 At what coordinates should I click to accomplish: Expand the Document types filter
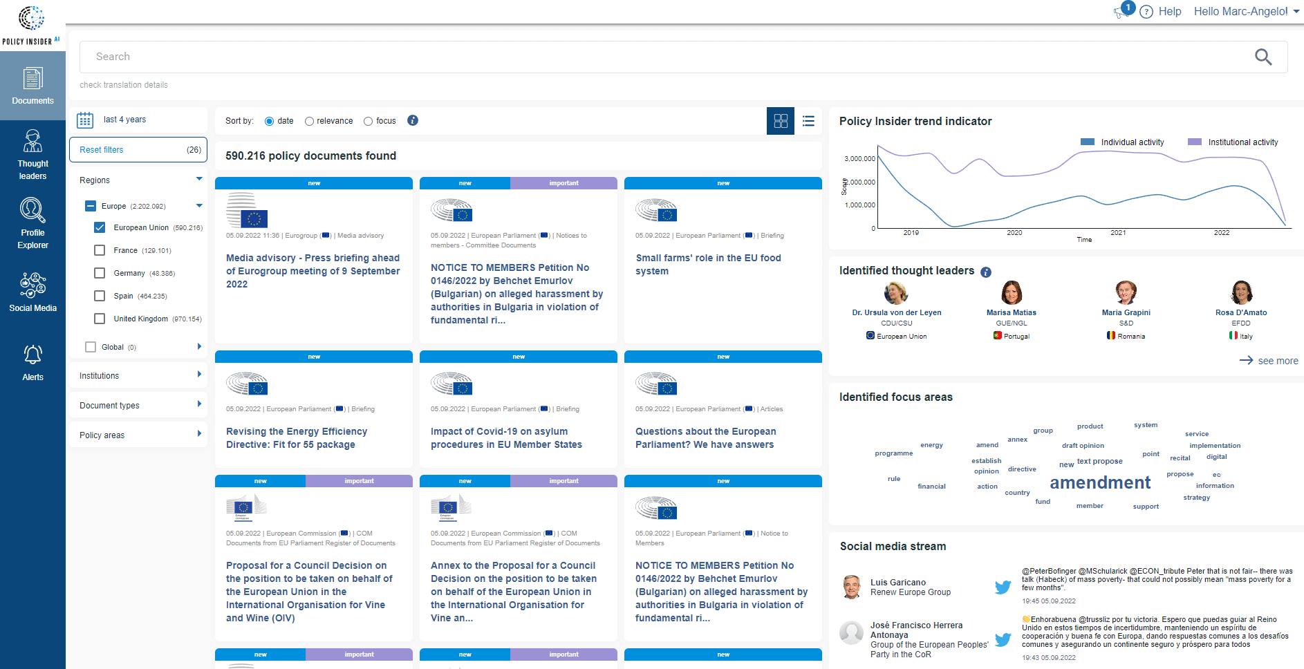(x=138, y=405)
